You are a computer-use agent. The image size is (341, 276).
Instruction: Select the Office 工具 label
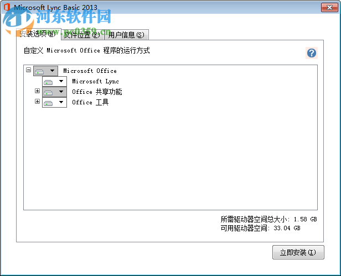[90, 102]
